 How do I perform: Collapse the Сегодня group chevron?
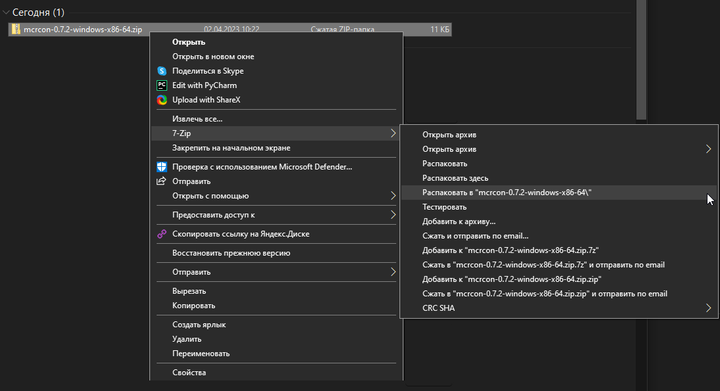6,12
